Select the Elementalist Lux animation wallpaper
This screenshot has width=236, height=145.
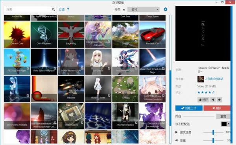pos(98,35)
